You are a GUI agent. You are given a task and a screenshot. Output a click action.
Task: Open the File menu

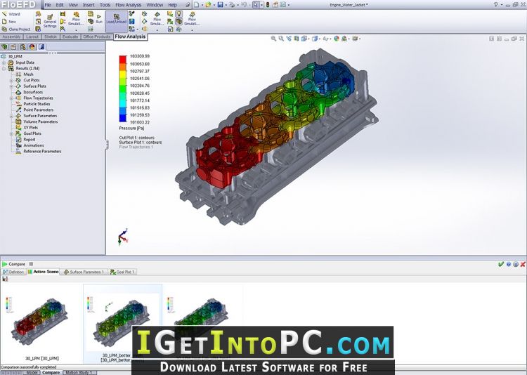click(48, 5)
